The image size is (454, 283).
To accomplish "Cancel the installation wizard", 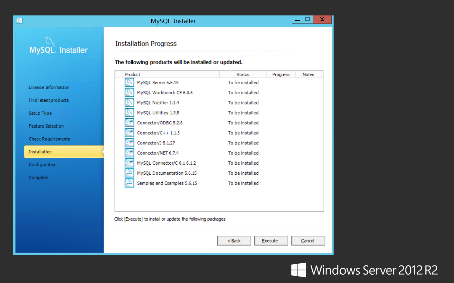I will 308,241.
